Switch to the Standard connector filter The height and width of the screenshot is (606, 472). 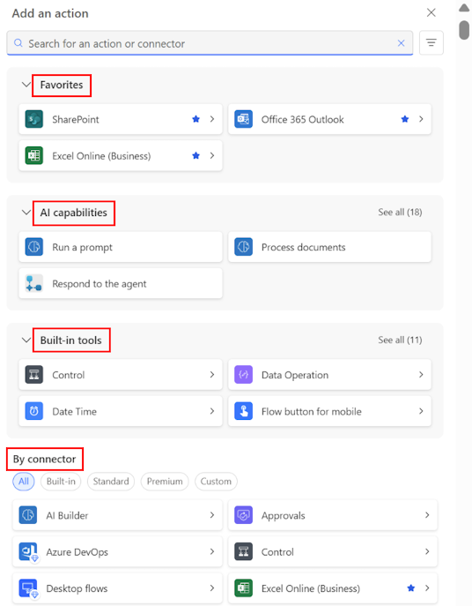click(111, 482)
